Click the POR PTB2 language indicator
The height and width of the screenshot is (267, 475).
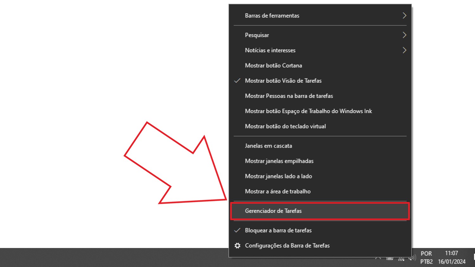(426, 257)
